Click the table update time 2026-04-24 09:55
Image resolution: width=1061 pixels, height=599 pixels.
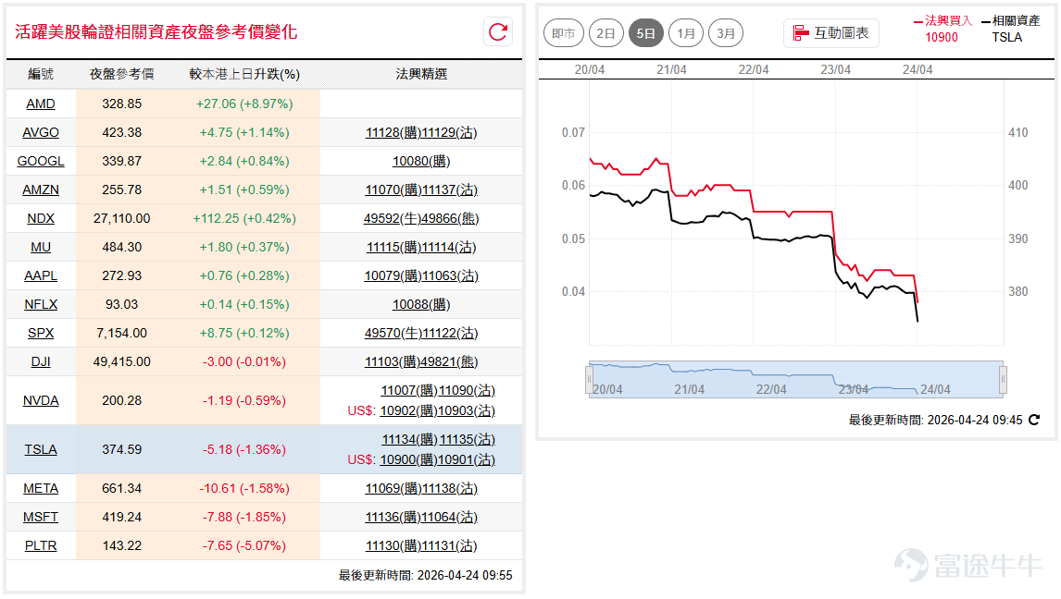465,575
